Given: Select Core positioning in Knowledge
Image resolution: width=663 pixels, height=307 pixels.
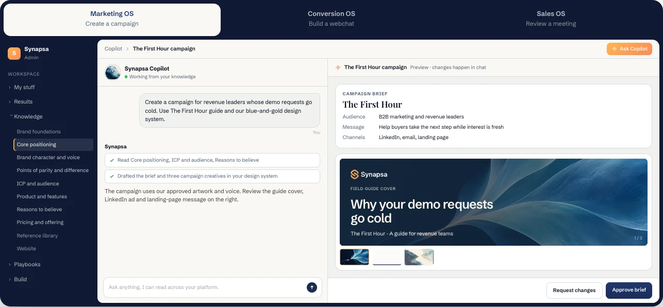Looking at the screenshot, I should coord(54,145).
